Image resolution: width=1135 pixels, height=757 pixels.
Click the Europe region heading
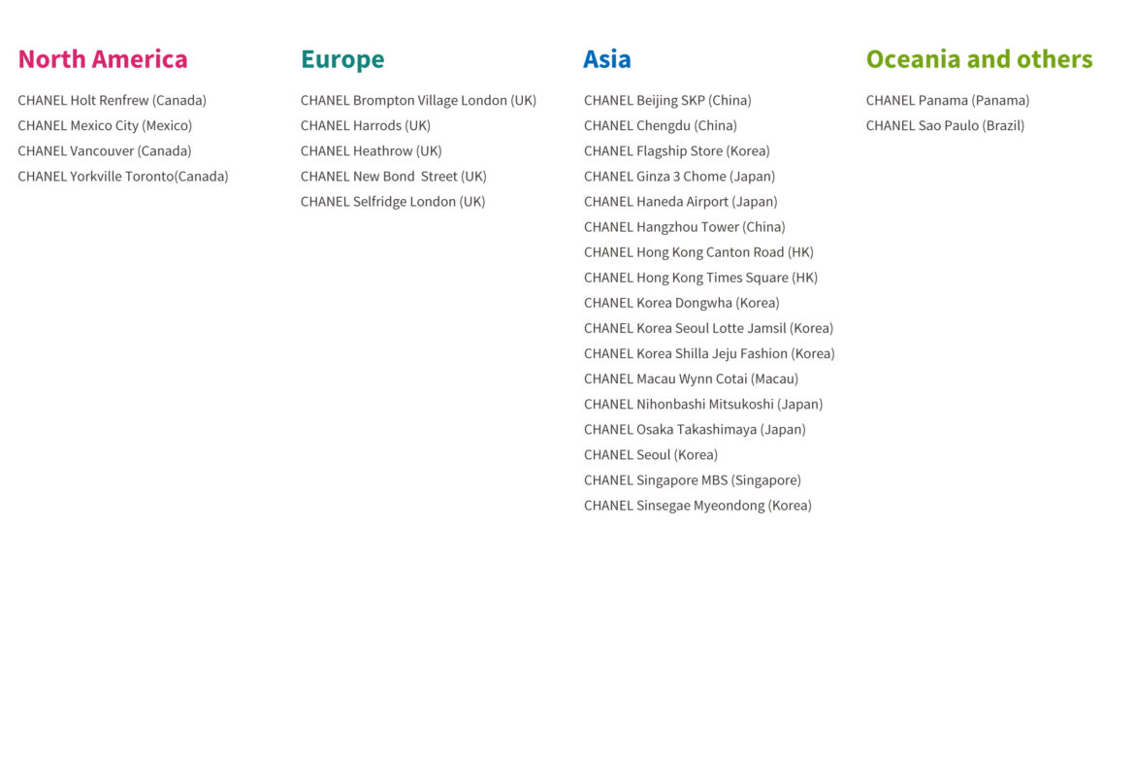coord(342,59)
